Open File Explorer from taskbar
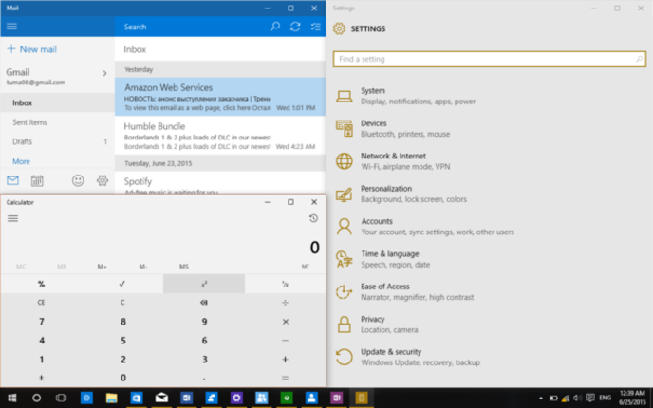Screen dimensions: 653x408 pyautogui.click(x=111, y=398)
